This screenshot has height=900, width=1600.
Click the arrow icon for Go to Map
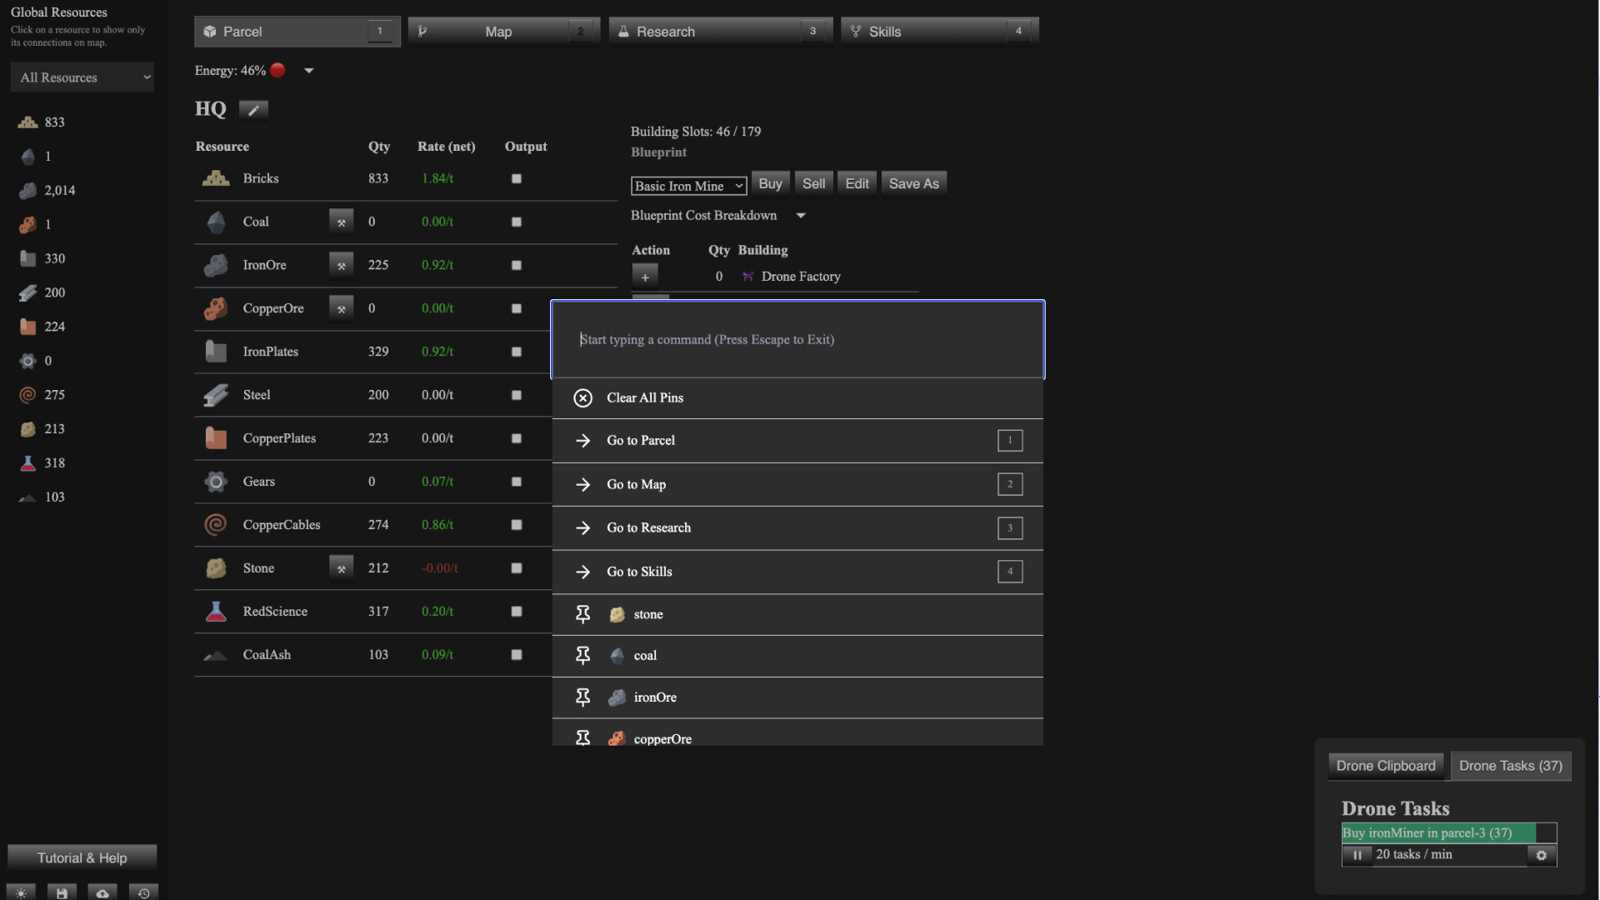tap(582, 484)
